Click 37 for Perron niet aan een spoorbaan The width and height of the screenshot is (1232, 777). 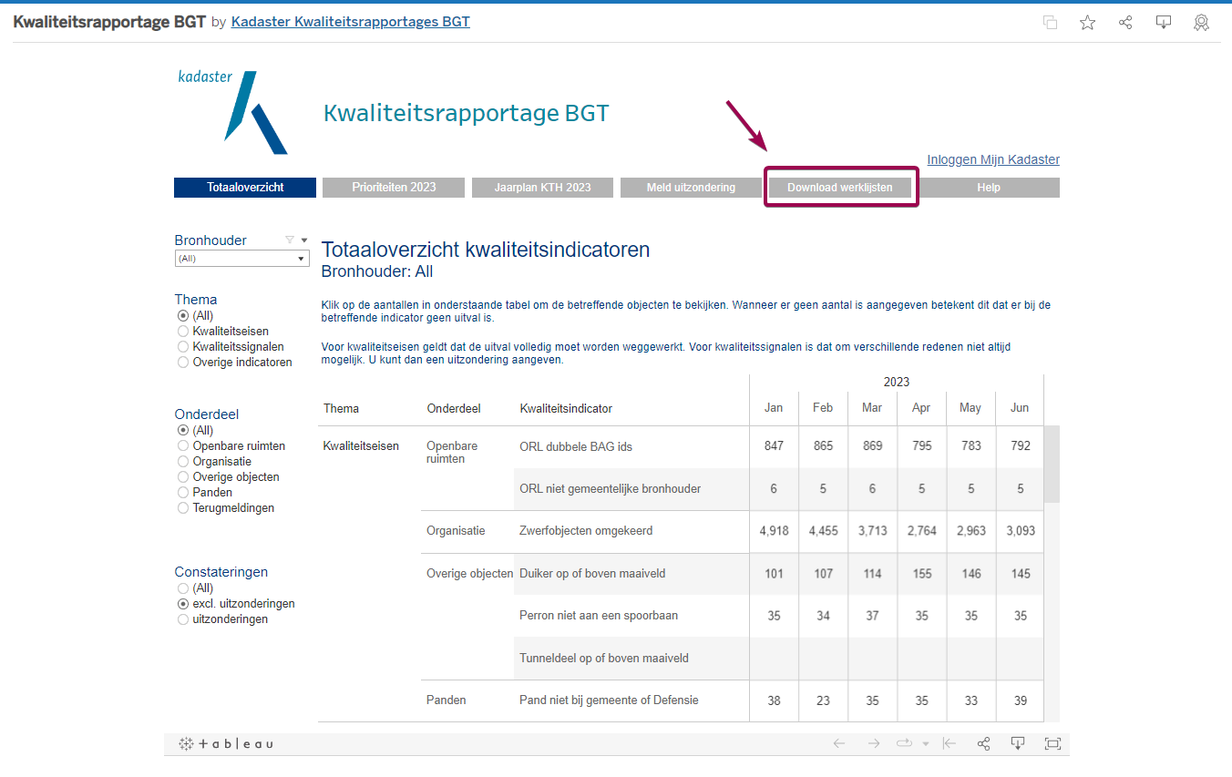[x=872, y=616]
